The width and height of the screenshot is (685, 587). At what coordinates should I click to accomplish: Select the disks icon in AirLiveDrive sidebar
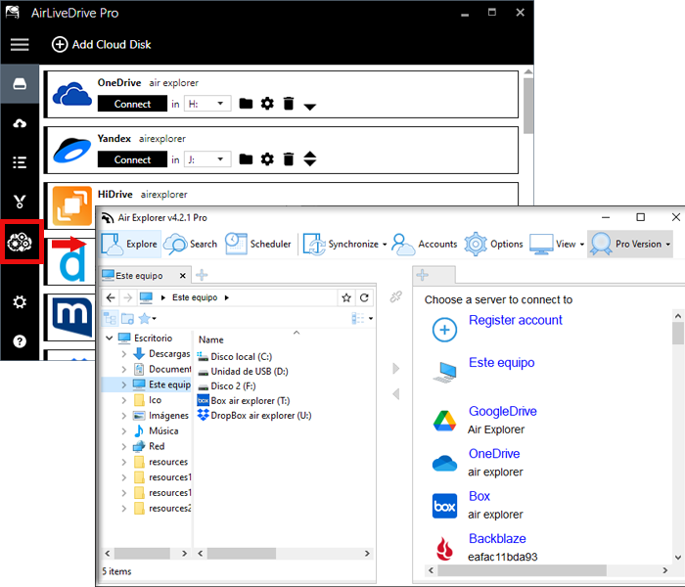(x=20, y=84)
